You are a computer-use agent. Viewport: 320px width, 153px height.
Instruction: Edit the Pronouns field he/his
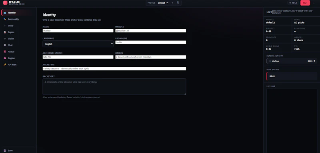tap(151, 42)
